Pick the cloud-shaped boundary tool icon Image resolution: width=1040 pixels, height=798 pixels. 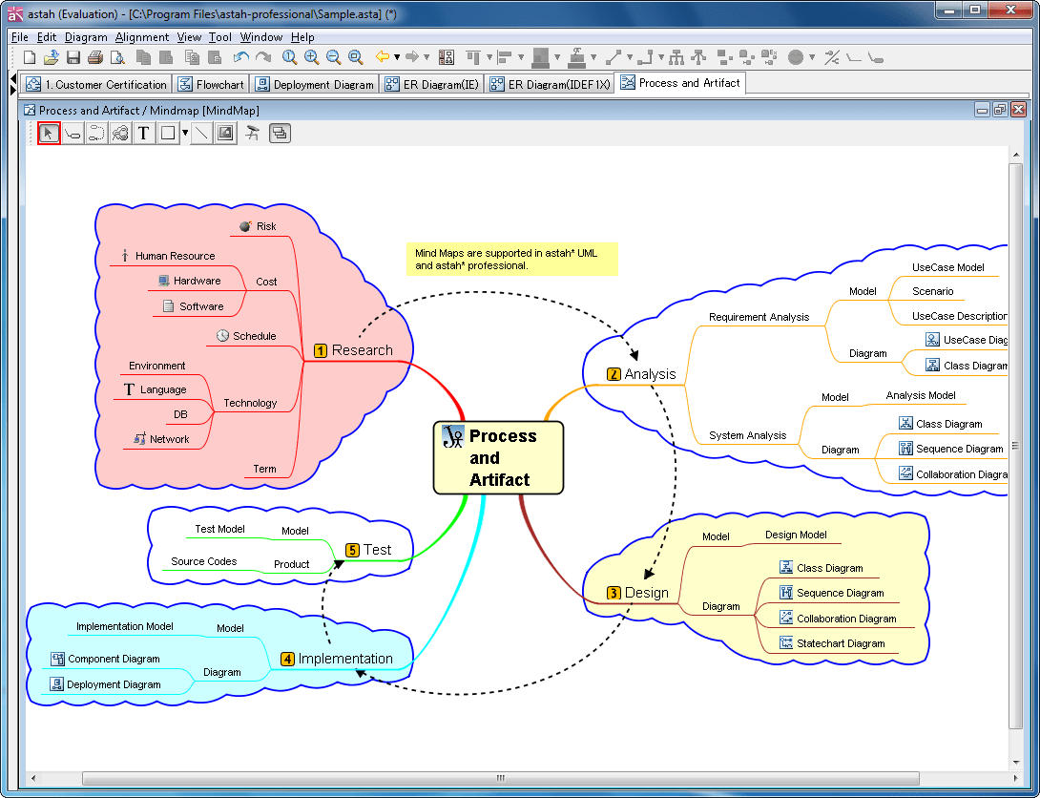click(120, 134)
